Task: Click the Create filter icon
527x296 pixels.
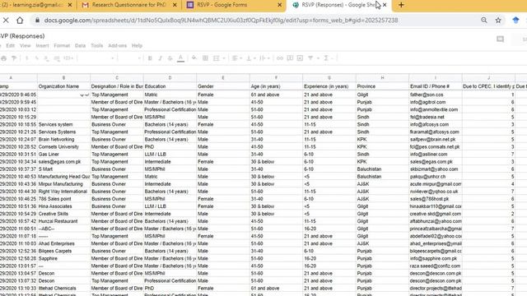Action: click(310, 58)
